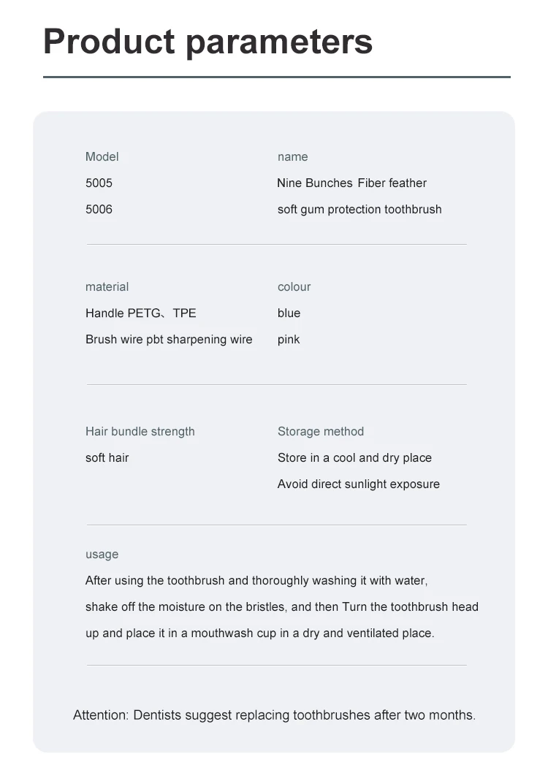548x765 pixels.
Task: Click the "soft hair" value
Action: [x=107, y=457]
